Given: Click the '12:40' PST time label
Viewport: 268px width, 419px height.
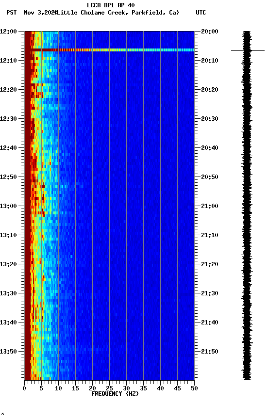Looking at the screenshot, I should pos(8,148).
